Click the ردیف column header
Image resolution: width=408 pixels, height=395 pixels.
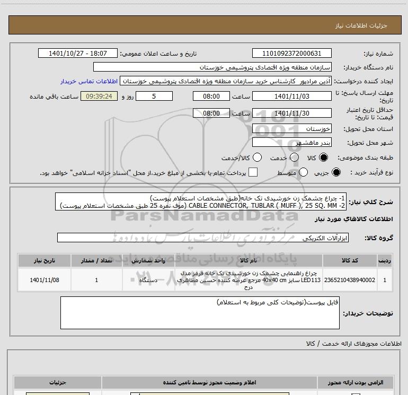pyautogui.click(x=385, y=260)
